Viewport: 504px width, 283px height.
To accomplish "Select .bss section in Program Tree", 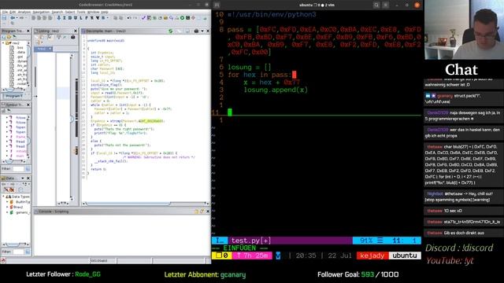I will (20, 48).
